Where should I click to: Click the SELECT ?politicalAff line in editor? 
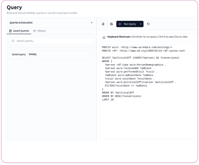pyautogui.click(x=141, y=58)
